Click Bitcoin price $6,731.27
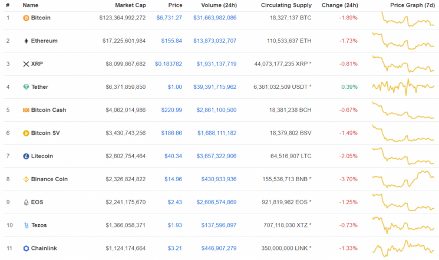 point(169,18)
